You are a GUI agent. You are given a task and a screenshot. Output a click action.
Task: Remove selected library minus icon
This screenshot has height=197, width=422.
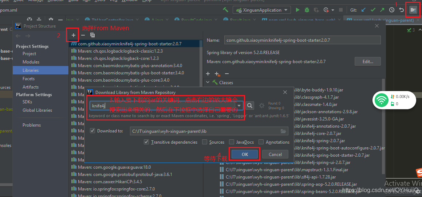tap(83, 35)
